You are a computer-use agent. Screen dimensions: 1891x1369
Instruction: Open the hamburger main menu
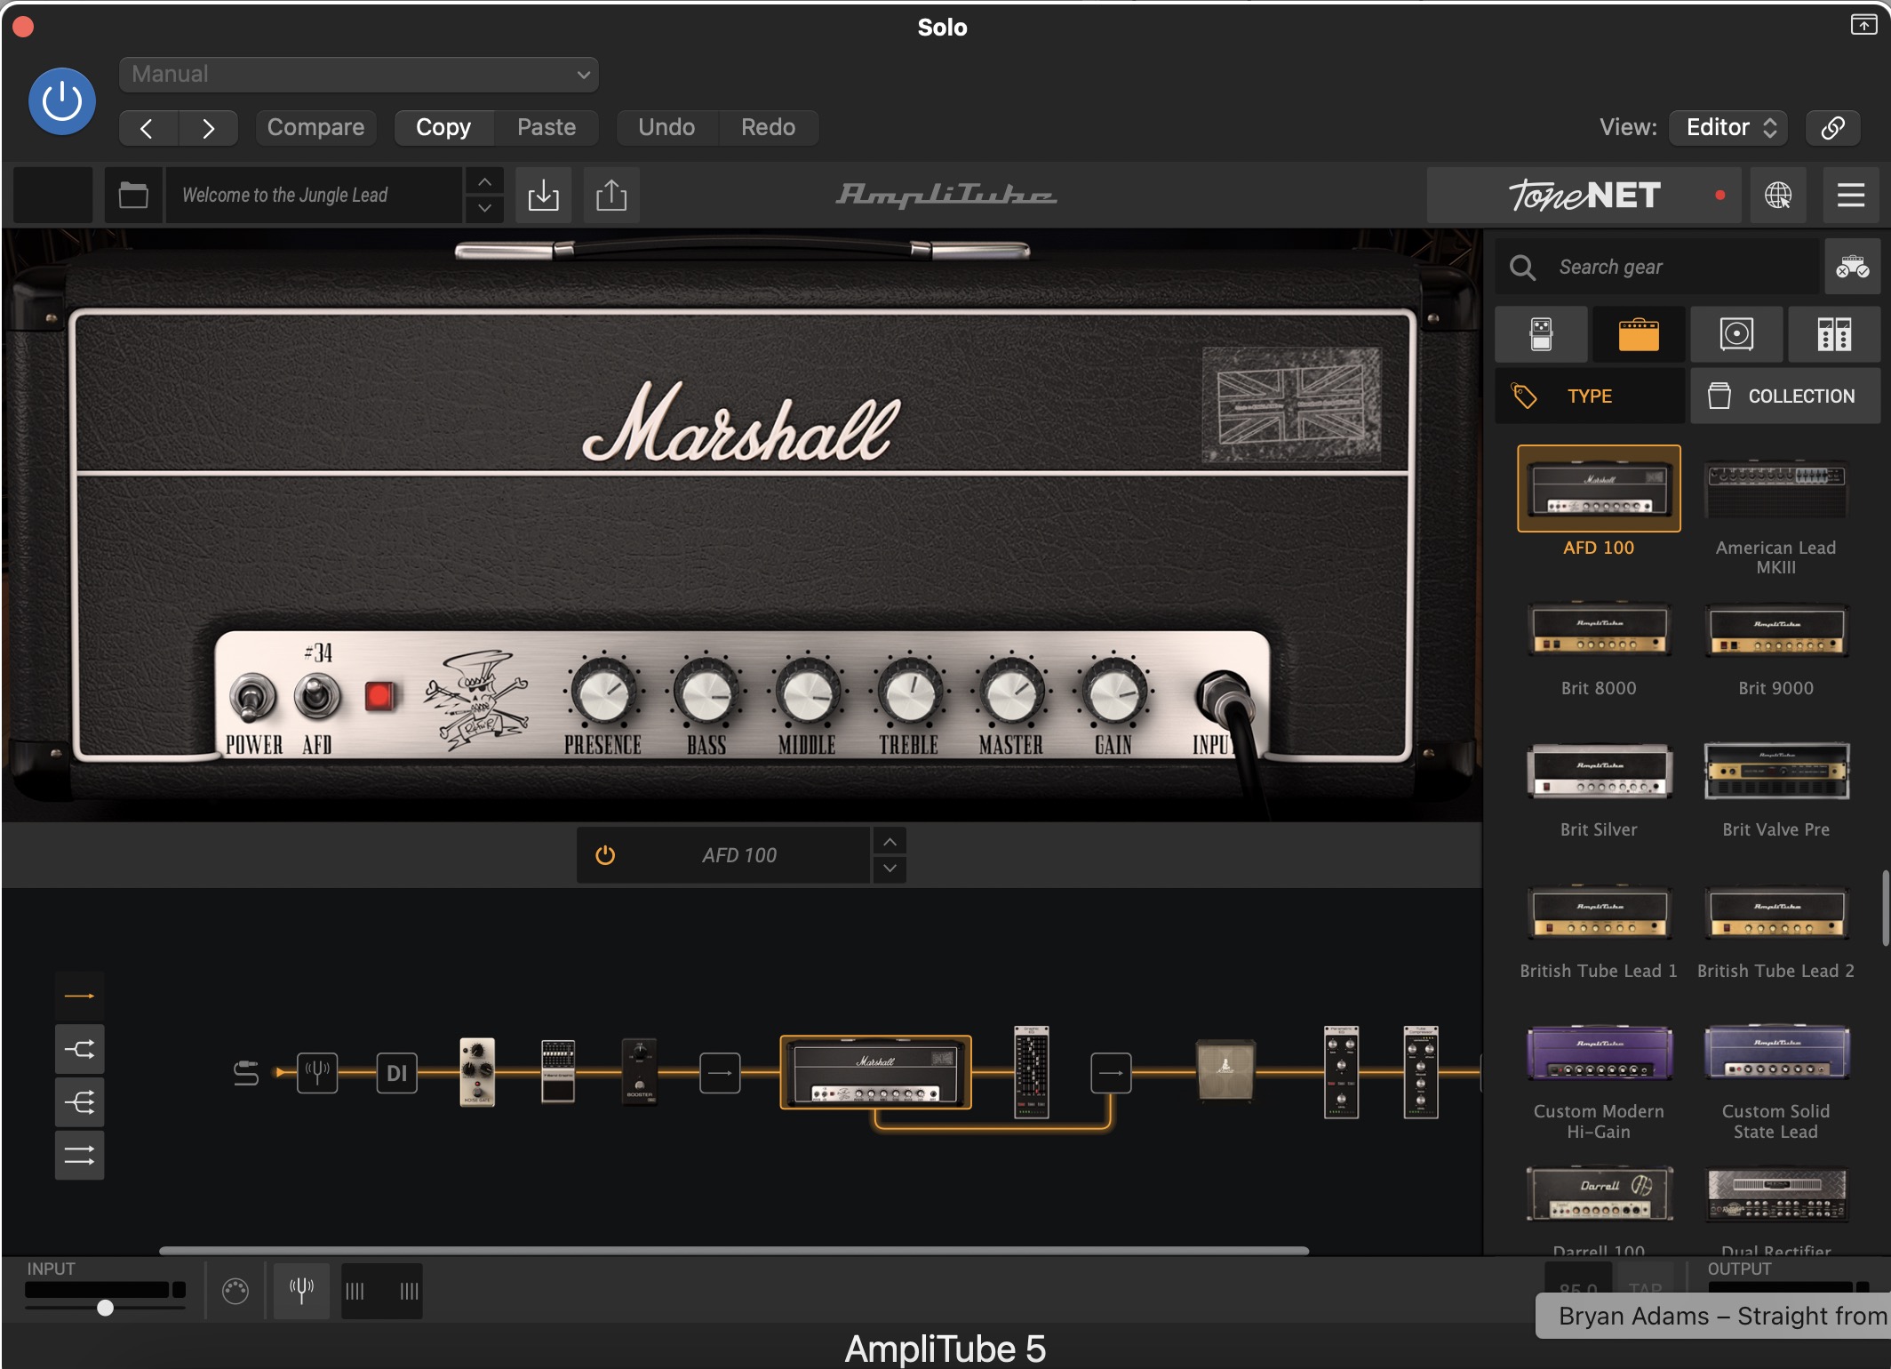(x=1851, y=195)
